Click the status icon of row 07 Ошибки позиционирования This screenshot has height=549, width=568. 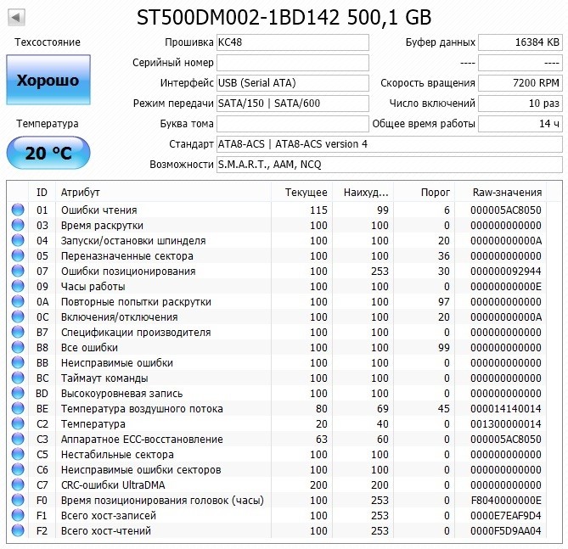[18, 271]
